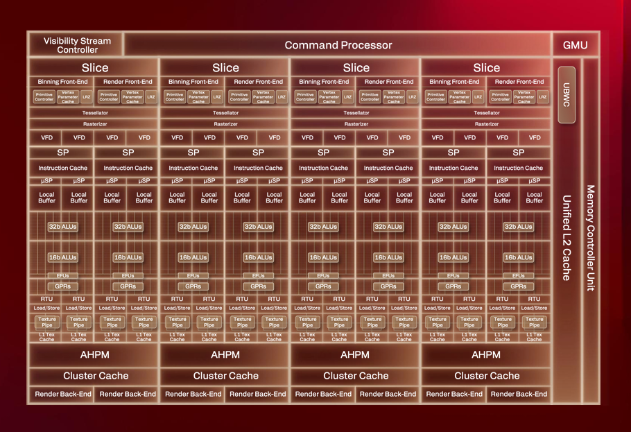Select the rightmost GPRs block

pos(519,286)
